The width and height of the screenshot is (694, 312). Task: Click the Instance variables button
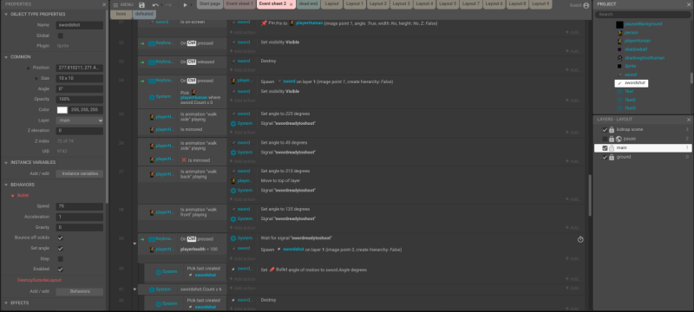(80, 173)
